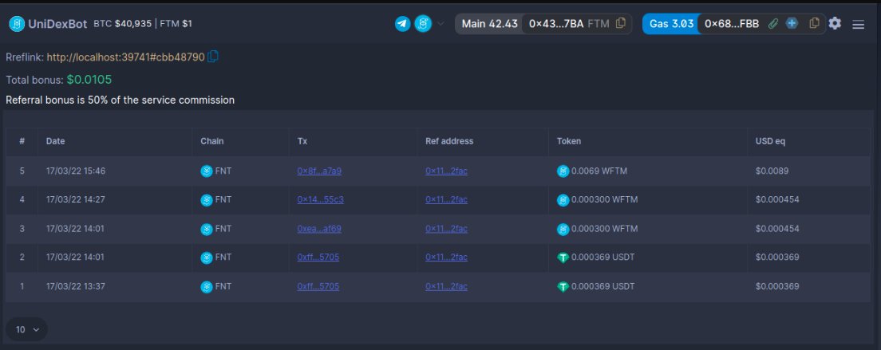The width and height of the screenshot is (881, 350).
Task: Open the Telegram icon in header
Action: [402, 24]
